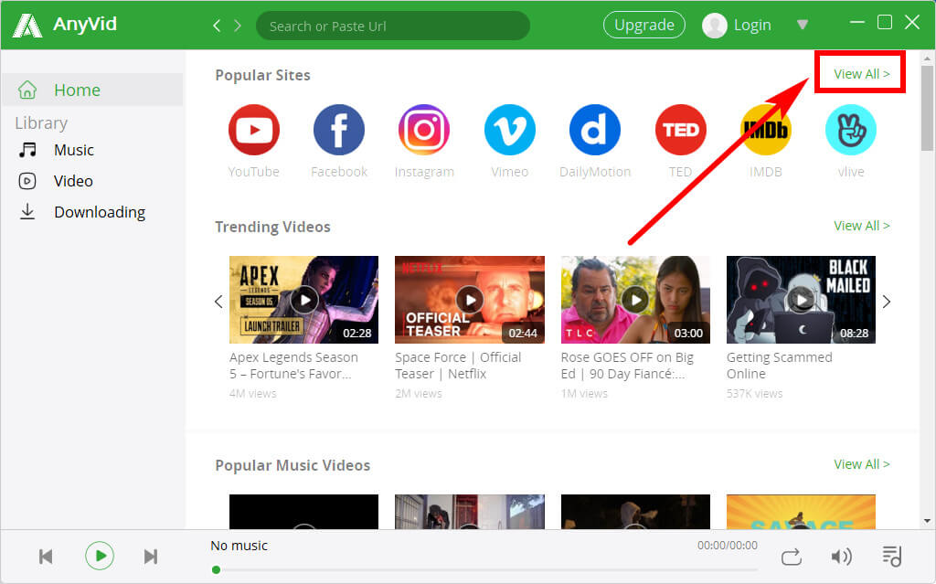
Task: Click the AnyVid logo icon
Action: pos(27,25)
